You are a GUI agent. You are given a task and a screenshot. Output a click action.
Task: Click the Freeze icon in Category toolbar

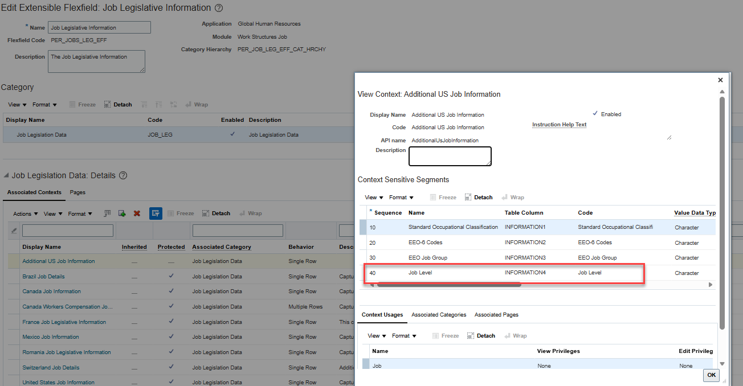(82, 105)
